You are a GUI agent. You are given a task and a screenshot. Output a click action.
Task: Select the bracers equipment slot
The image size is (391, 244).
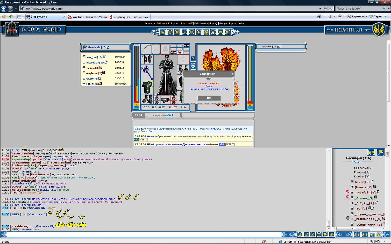coord(147,59)
